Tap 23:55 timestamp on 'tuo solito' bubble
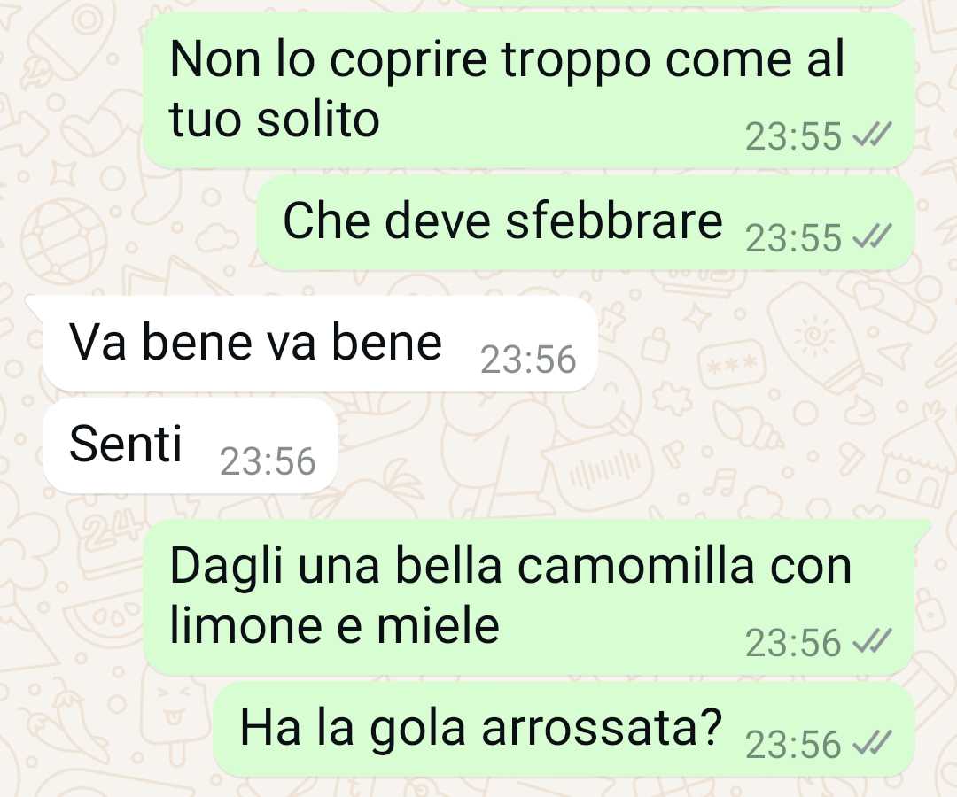The width and height of the screenshot is (957, 797). (x=793, y=136)
